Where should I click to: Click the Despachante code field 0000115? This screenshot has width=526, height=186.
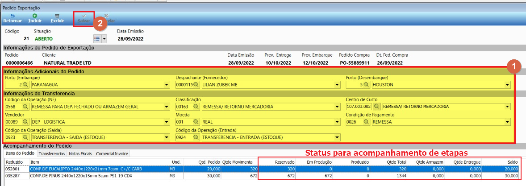[x=184, y=85]
